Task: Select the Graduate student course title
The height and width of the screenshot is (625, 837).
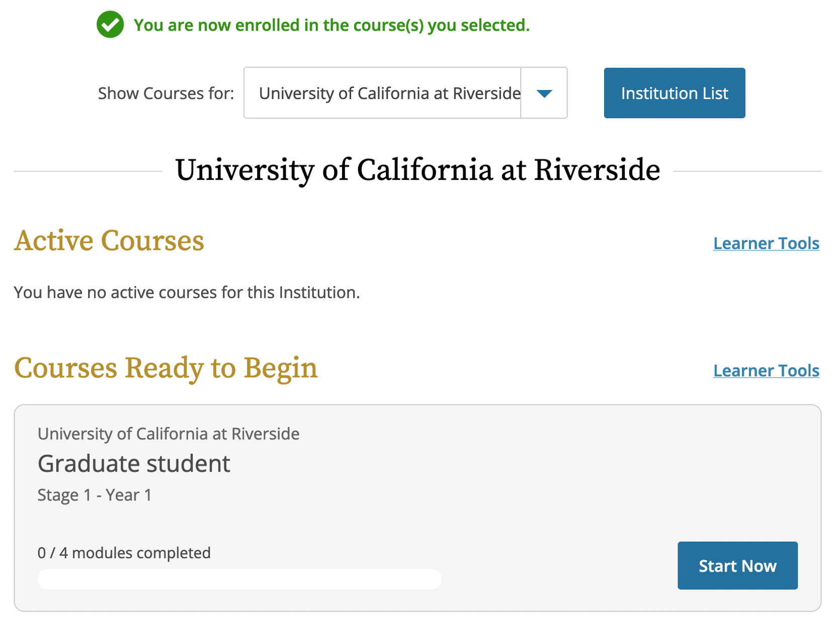Action: pos(134,464)
